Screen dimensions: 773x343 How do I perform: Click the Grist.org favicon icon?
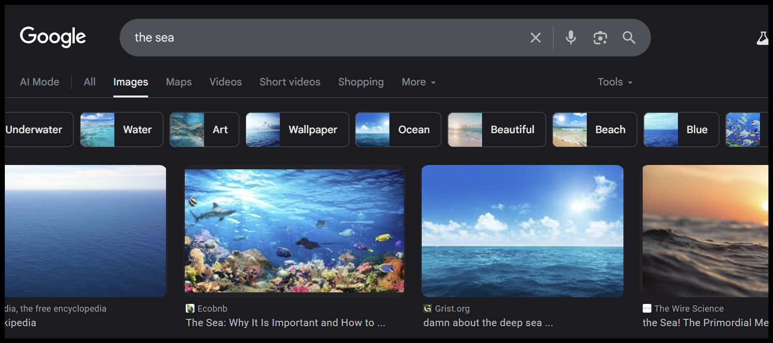(x=428, y=308)
